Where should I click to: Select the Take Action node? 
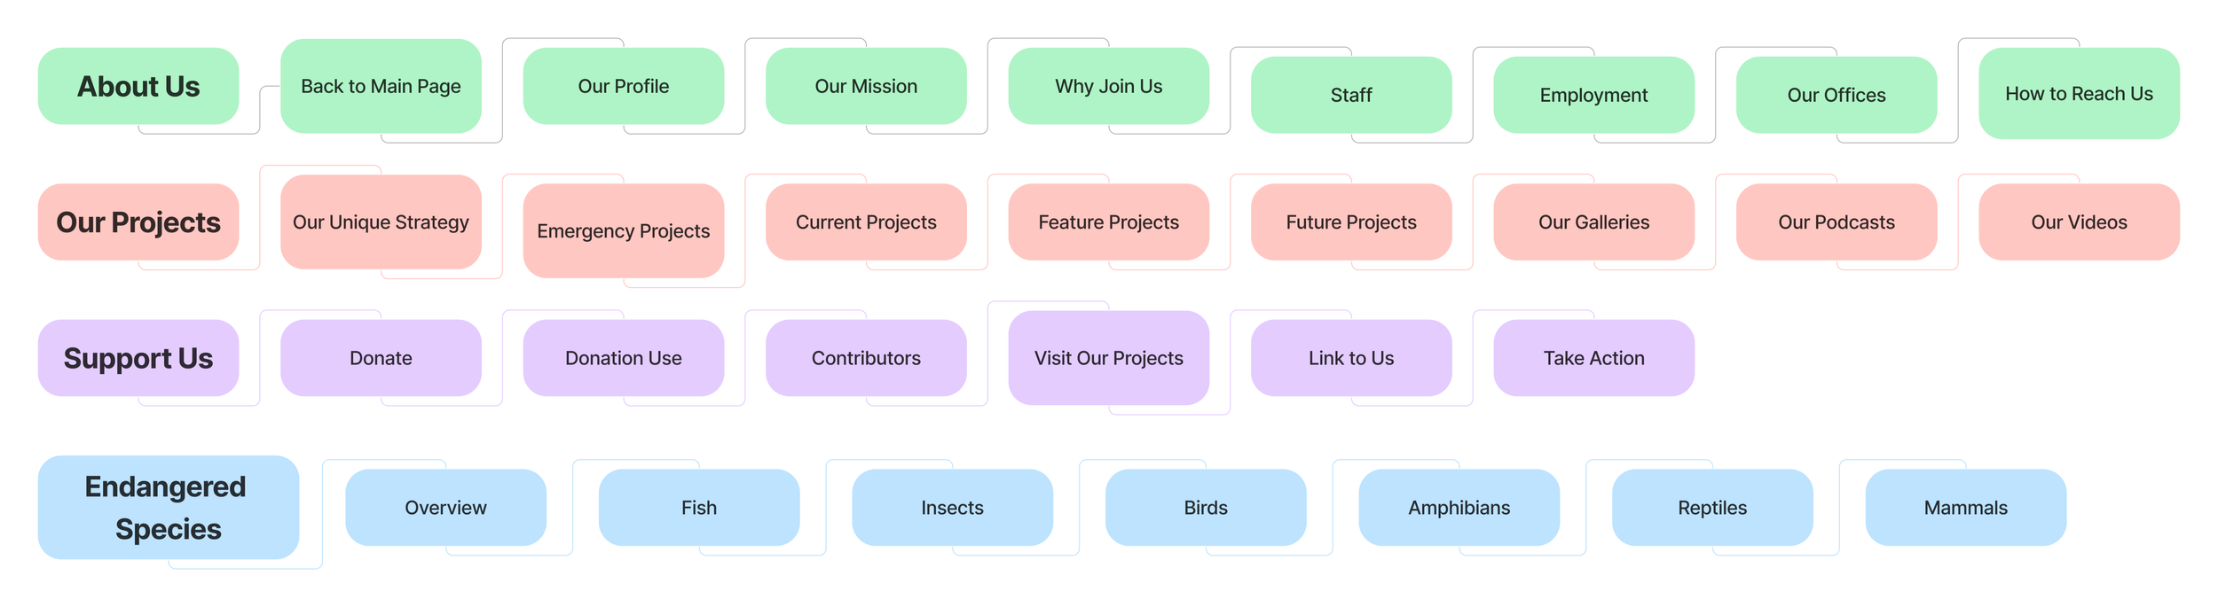click(x=1594, y=358)
